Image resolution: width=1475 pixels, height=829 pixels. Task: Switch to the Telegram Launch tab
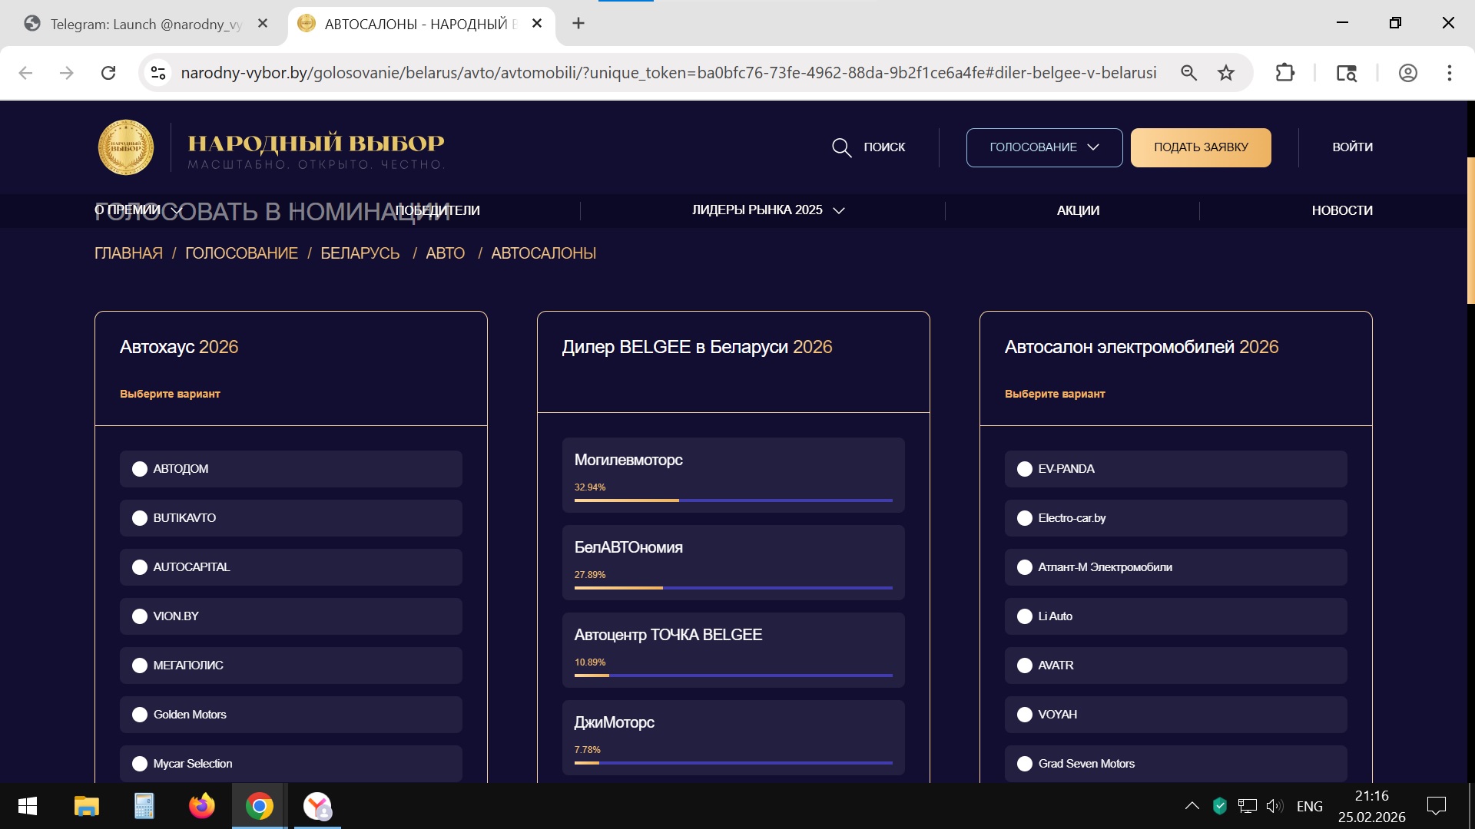[146, 24]
